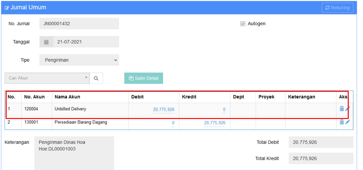The height and width of the screenshot is (170, 363).
Task: Select the No. Jurnal field JN00001432
Action: click(79, 24)
